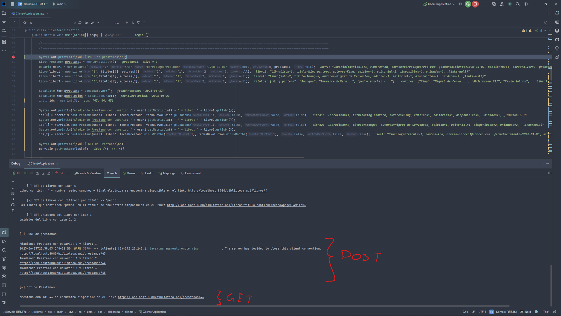This screenshot has width=561, height=316.
Task: Switch to Threads & Variables tab
Action: click(88, 173)
